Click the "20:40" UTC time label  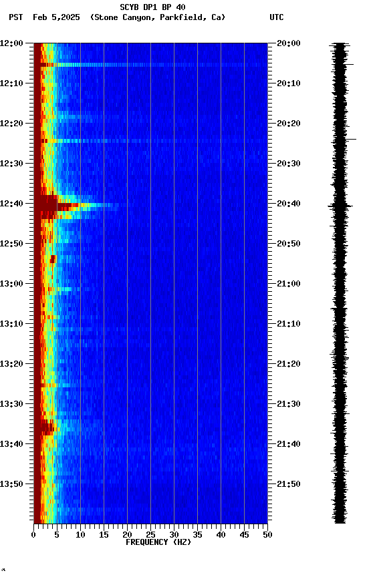pyautogui.click(x=289, y=204)
